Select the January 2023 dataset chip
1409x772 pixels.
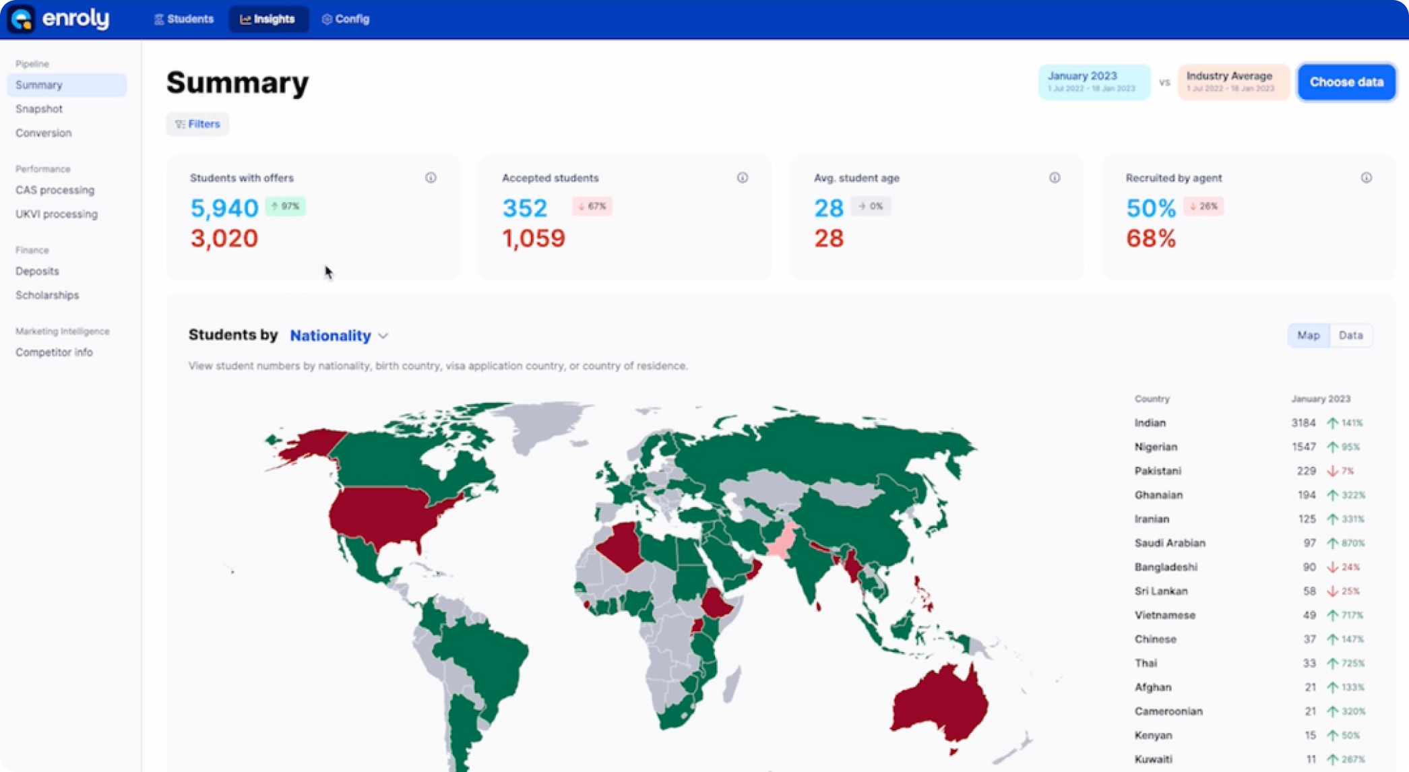[1094, 82]
